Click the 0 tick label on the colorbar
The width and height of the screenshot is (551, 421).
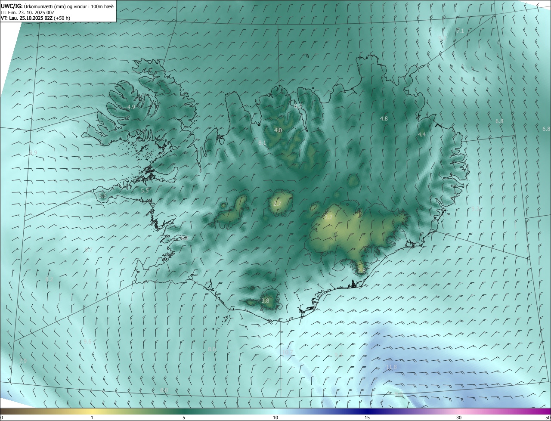(x=2, y=418)
